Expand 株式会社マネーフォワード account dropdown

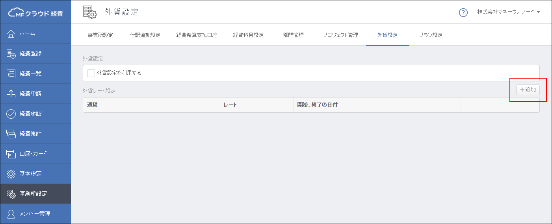point(508,12)
